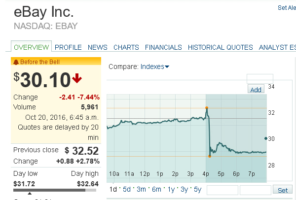296x200 pixels.
Task: Select the 3m chart range
Action: [141, 190]
